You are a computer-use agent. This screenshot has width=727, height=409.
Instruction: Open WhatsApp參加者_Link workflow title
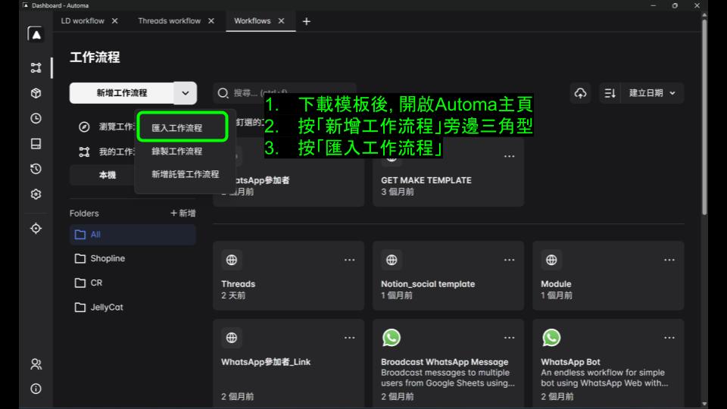(x=266, y=362)
